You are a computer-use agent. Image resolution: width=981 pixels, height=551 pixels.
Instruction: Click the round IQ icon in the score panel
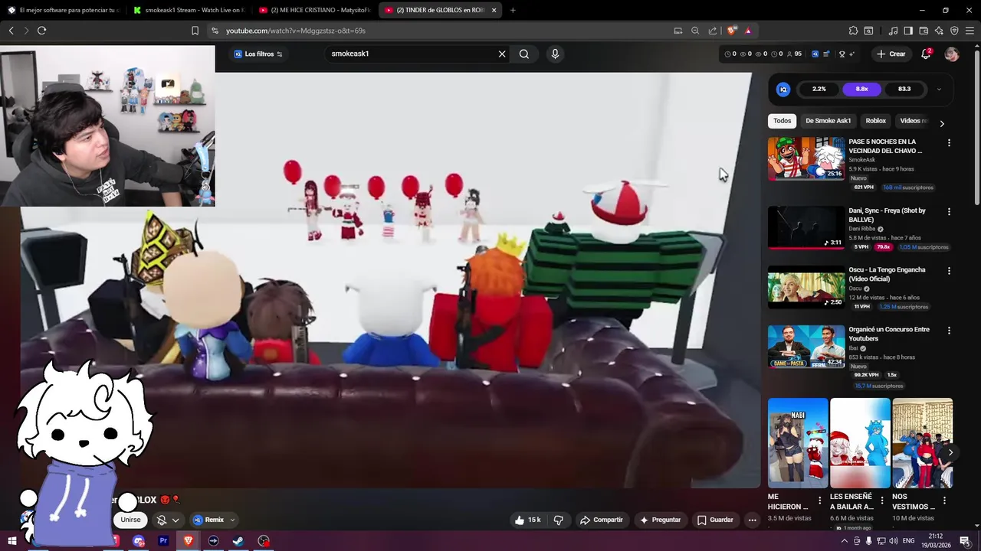tap(783, 90)
